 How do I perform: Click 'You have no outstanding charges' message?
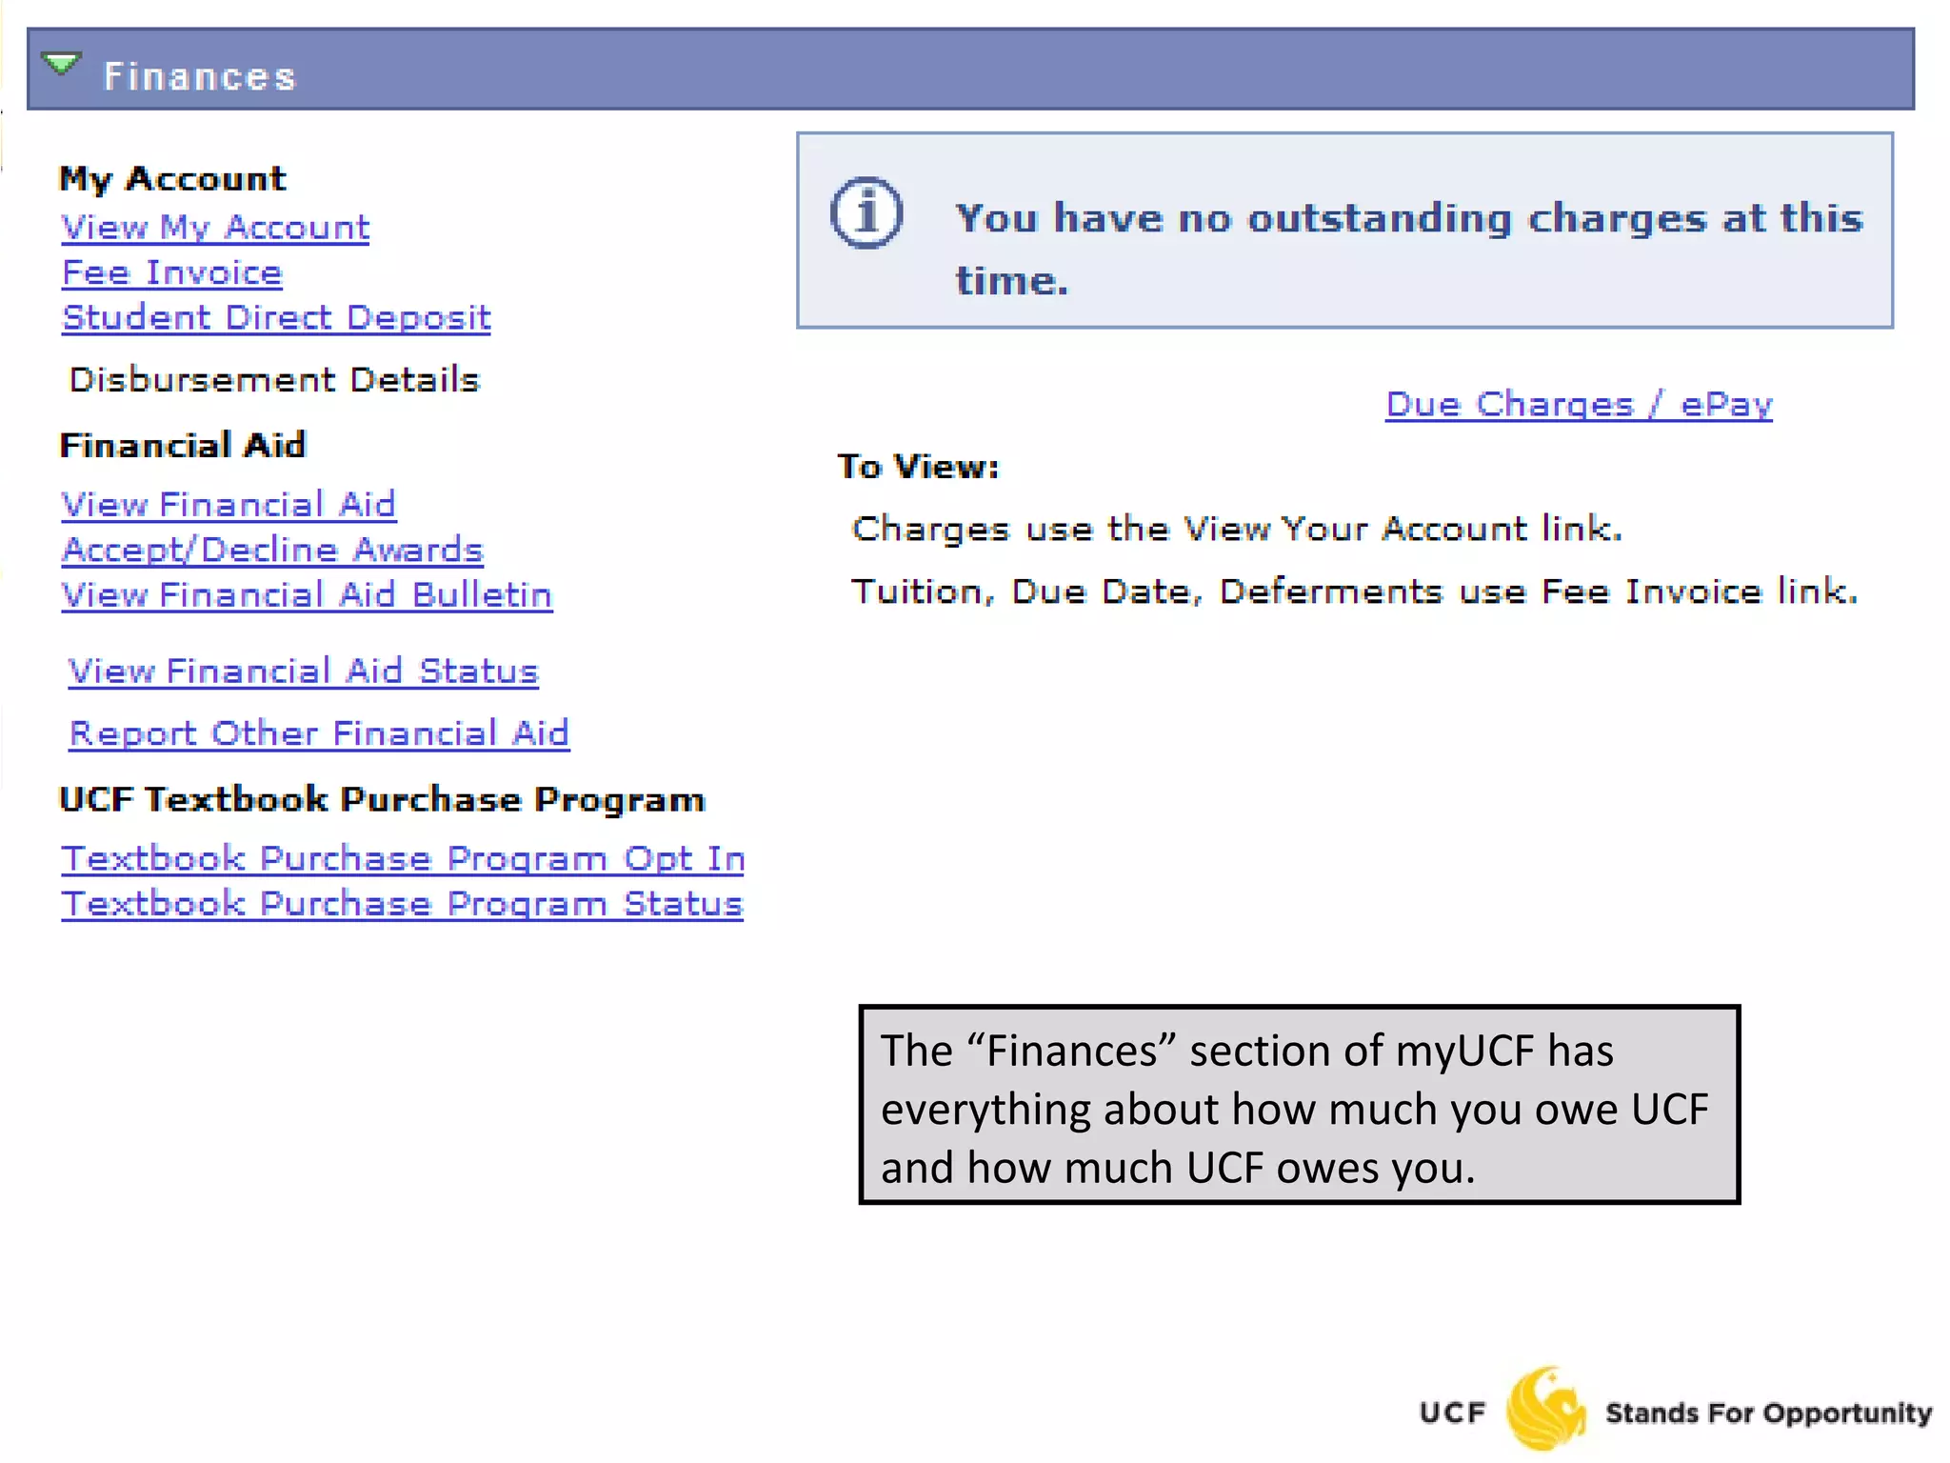pos(1409,249)
